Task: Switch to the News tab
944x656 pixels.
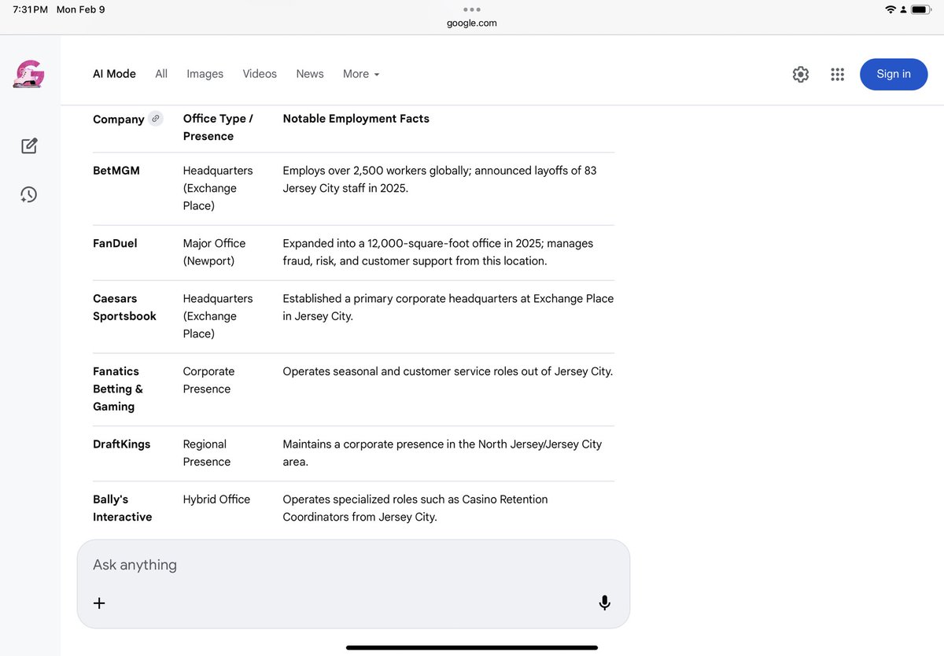Action: pos(310,74)
